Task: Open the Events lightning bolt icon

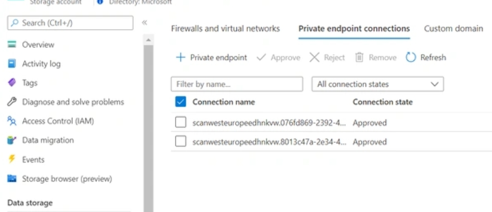Action: pos(12,159)
